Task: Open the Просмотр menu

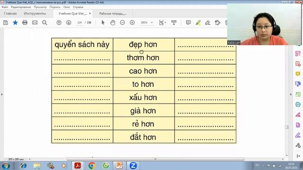Action: tap(40, 7)
